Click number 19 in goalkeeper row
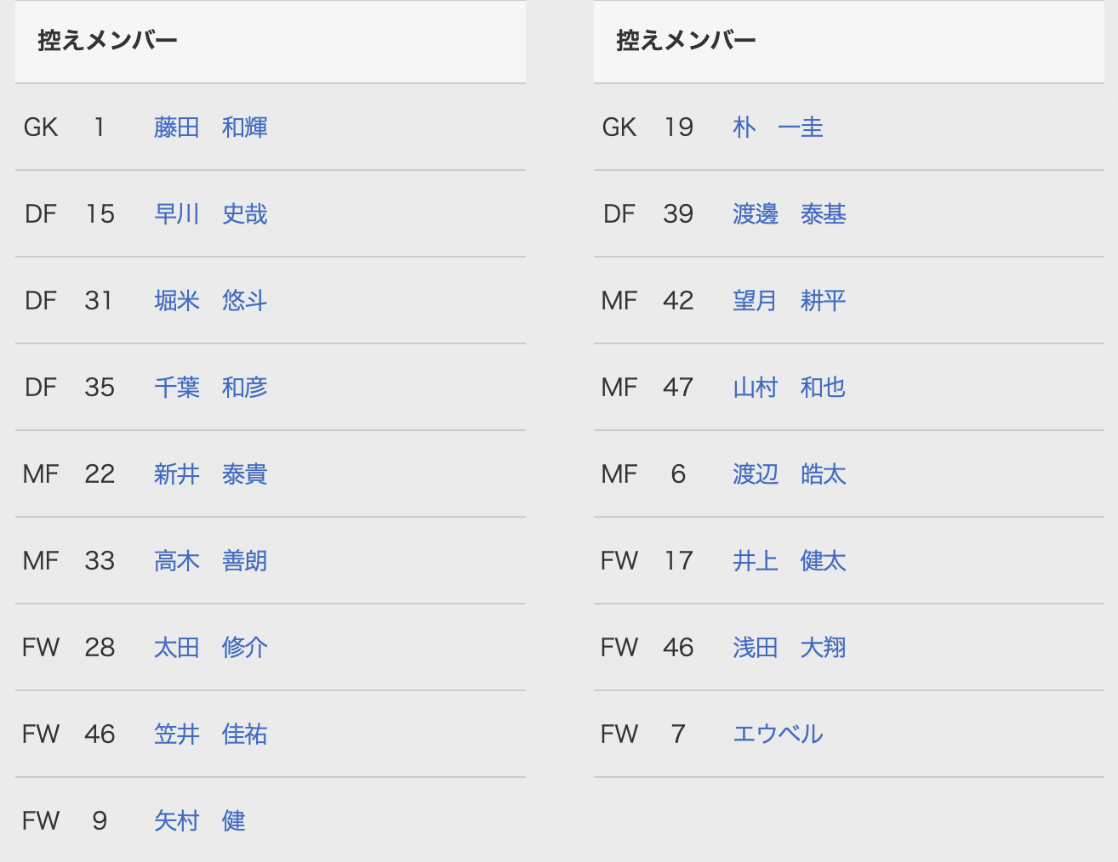Screen dimensions: 1118x862 click(x=678, y=128)
